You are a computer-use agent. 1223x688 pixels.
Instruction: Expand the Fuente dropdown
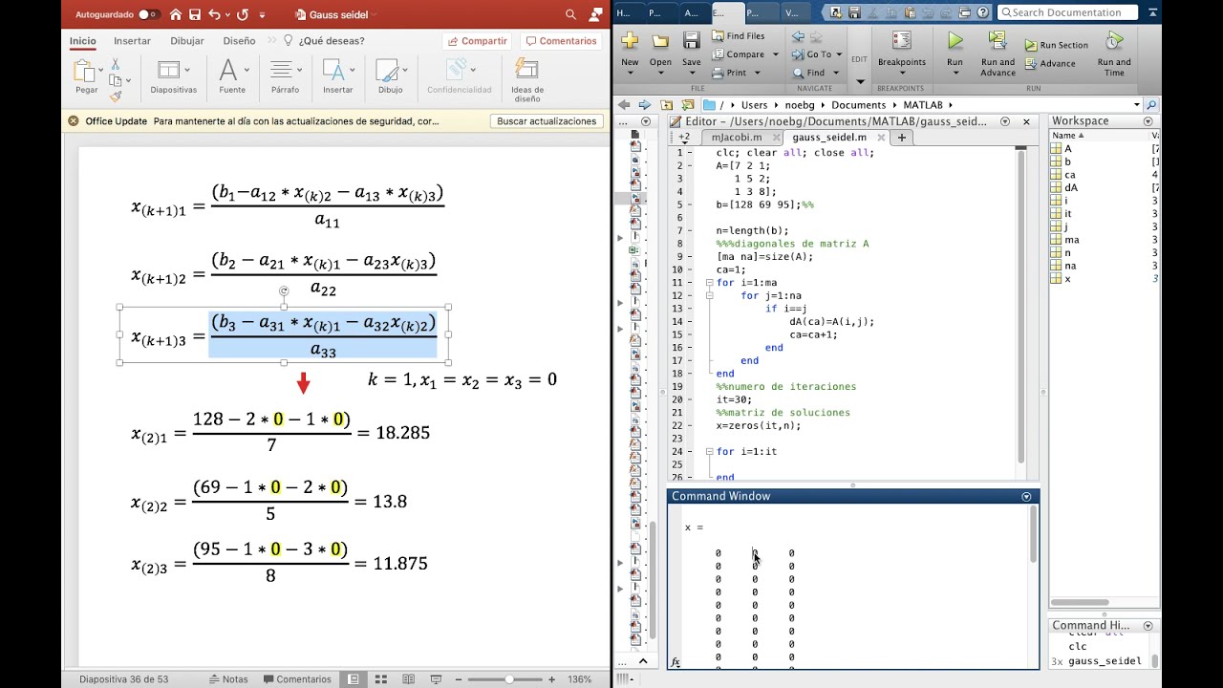click(x=247, y=70)
